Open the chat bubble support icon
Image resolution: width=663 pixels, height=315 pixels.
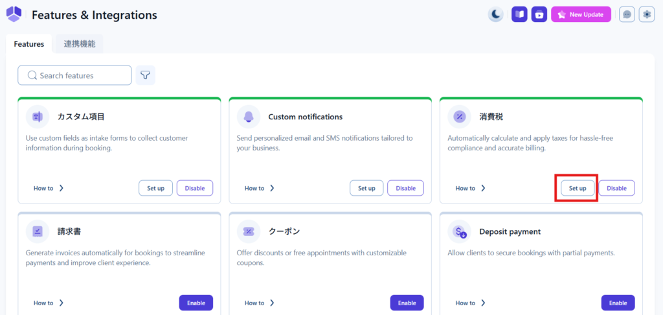coord(627,14)
